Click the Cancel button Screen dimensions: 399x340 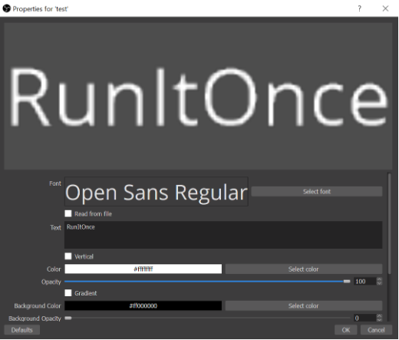pyautogui.click(x=376, y=330)
